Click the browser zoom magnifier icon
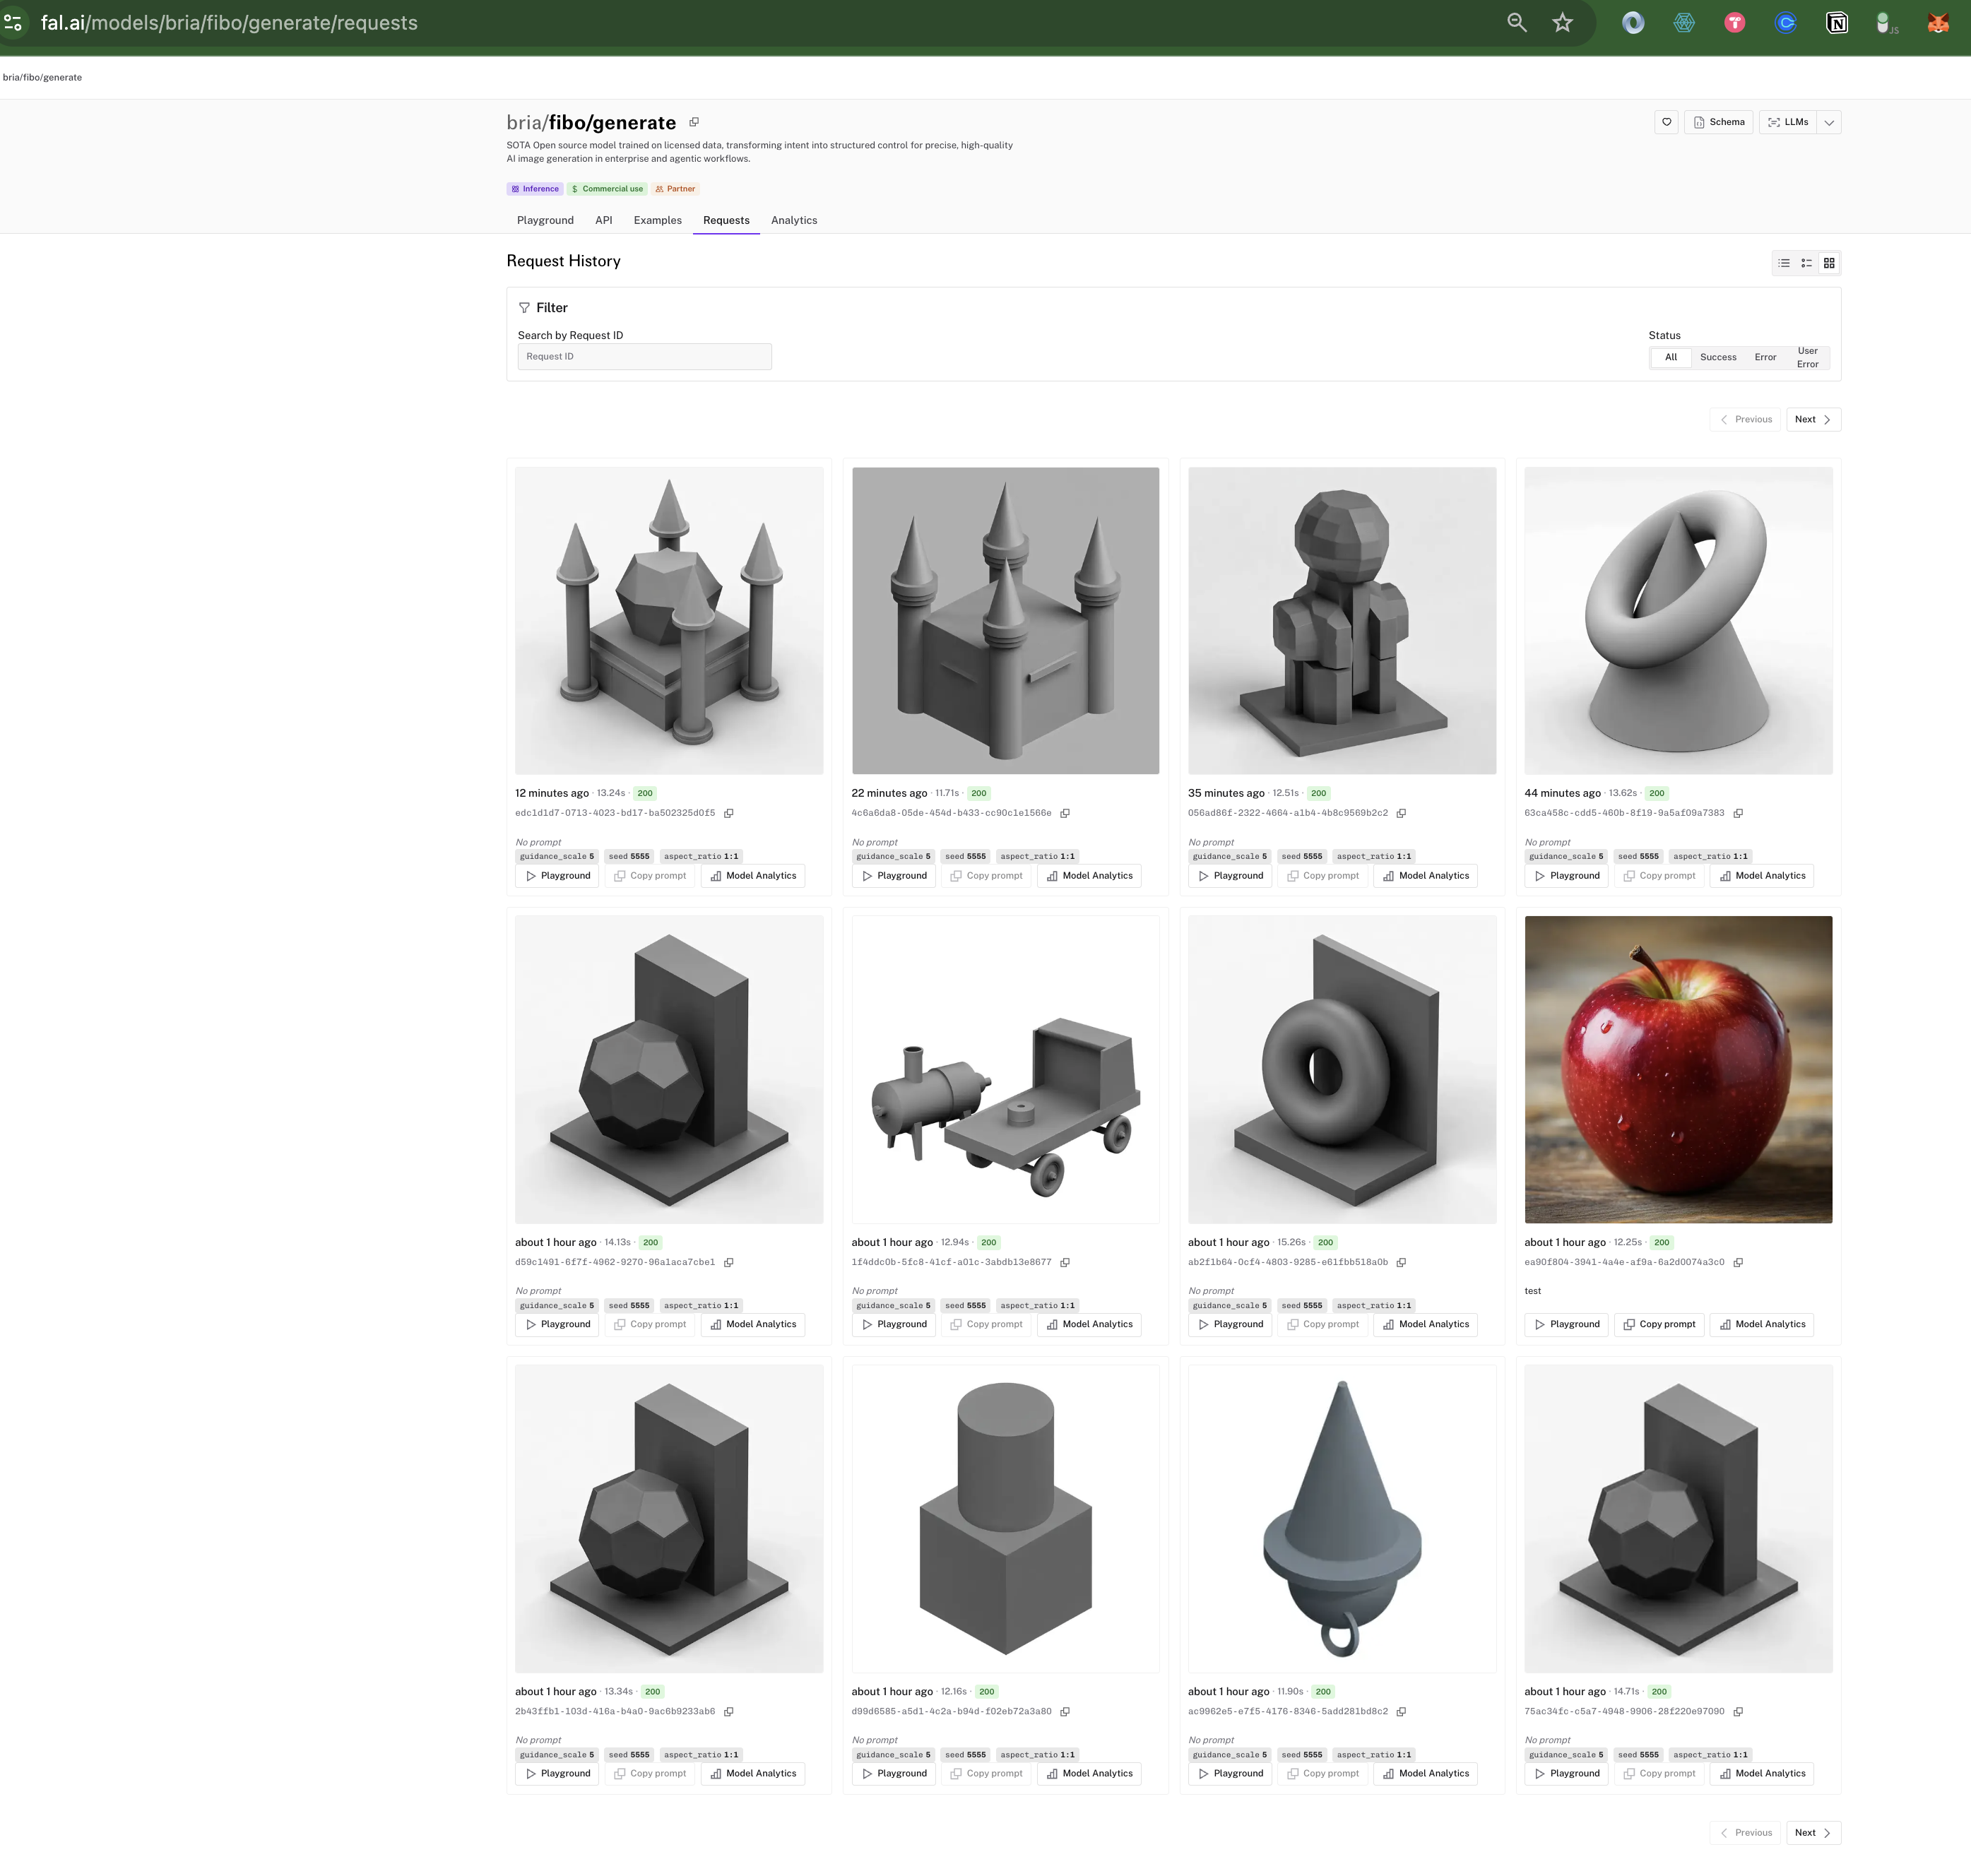Screen dimensions: 1971x1876 [1517, 23]
